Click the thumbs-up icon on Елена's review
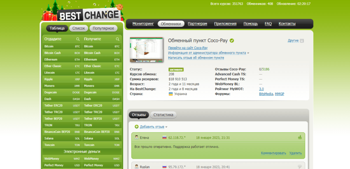This screenshot has height=169, width=350. click(300, 138)
